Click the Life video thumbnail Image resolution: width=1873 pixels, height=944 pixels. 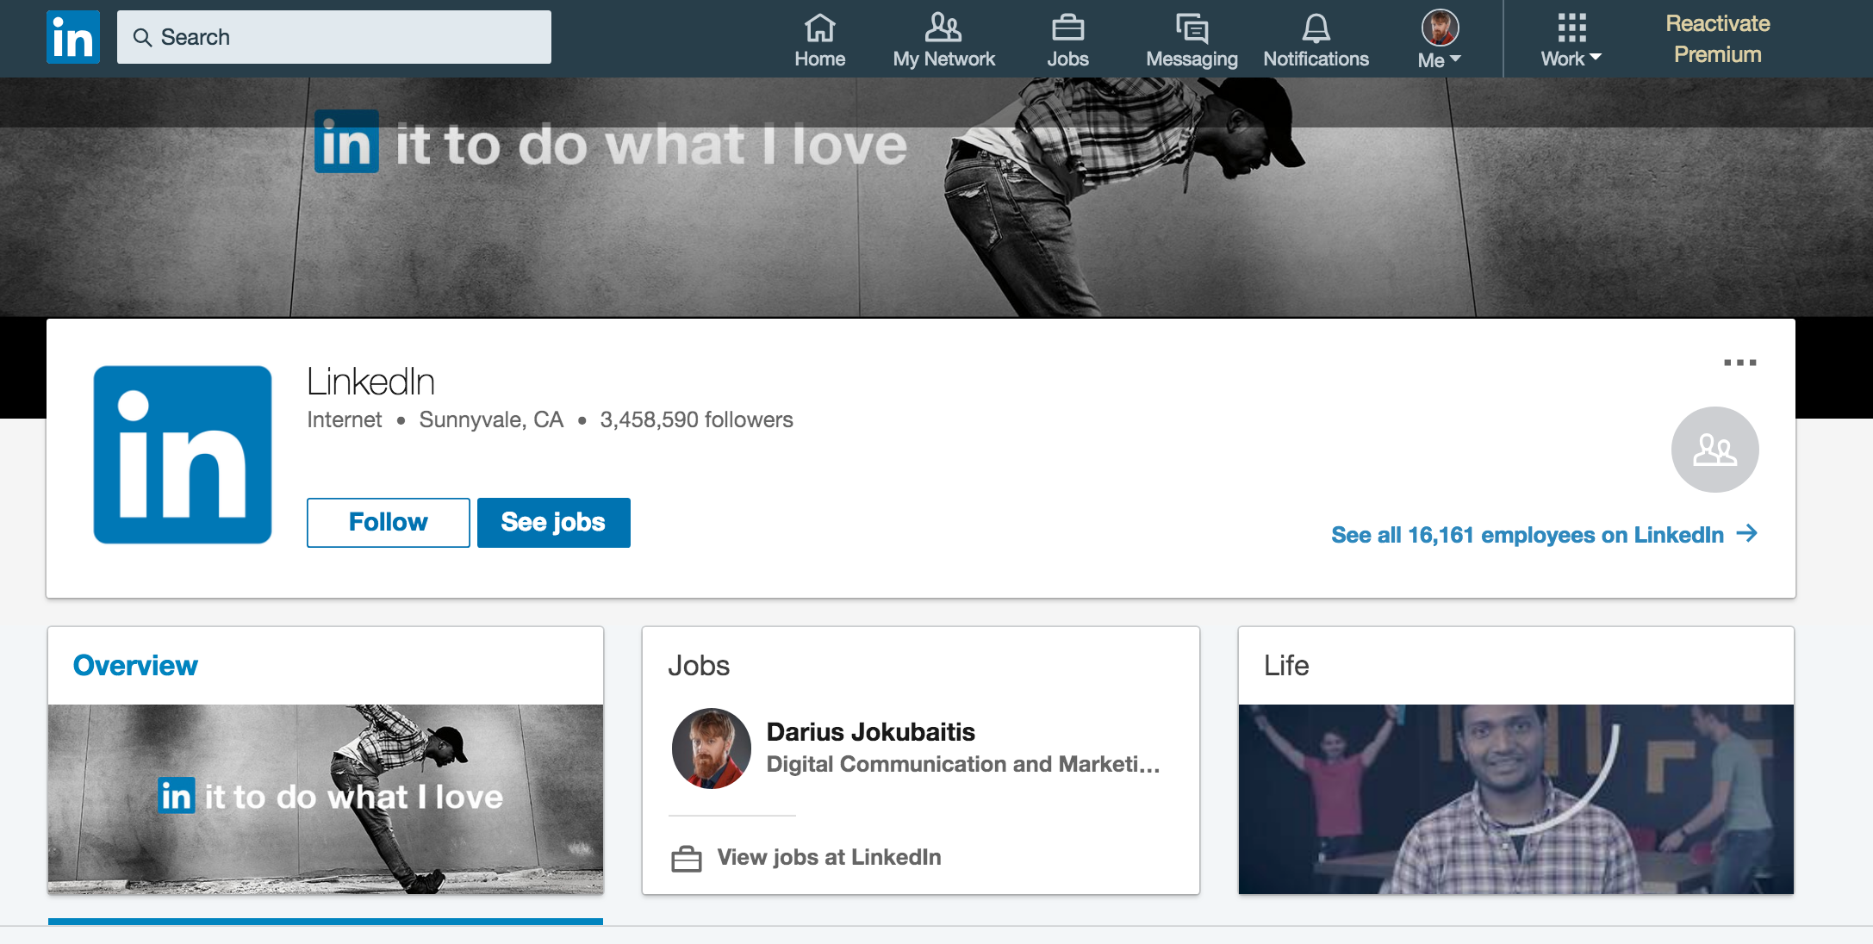pyautogui.click(x=1516, y=799)
